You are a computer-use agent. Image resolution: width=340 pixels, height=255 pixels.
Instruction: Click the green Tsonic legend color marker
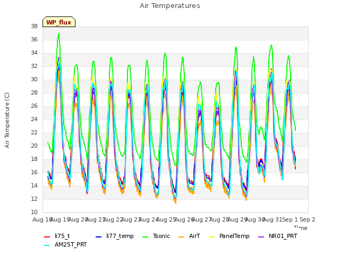coord(145,237)
